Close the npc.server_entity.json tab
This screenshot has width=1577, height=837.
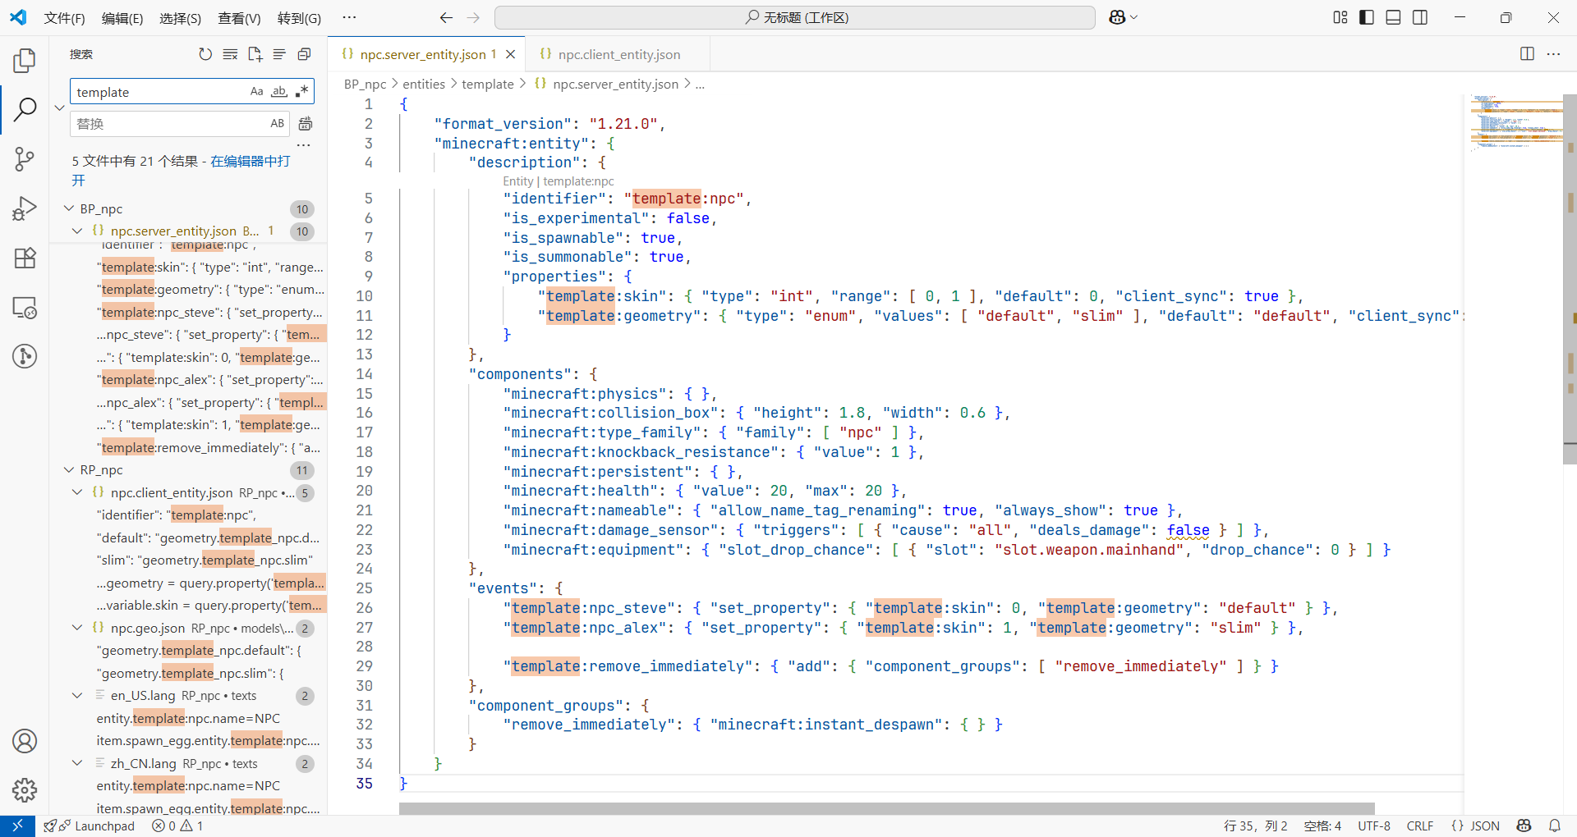pyautogui.click(x=510, y=54)
